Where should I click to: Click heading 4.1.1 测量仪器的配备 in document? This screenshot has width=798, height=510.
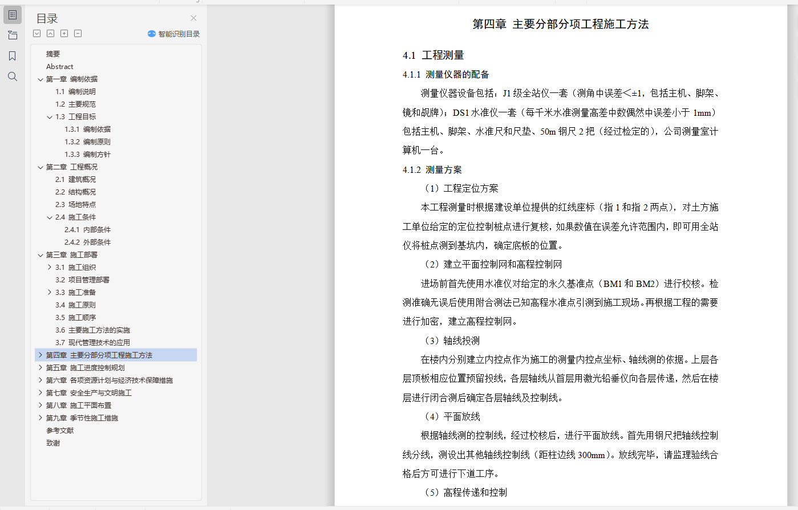446,75
